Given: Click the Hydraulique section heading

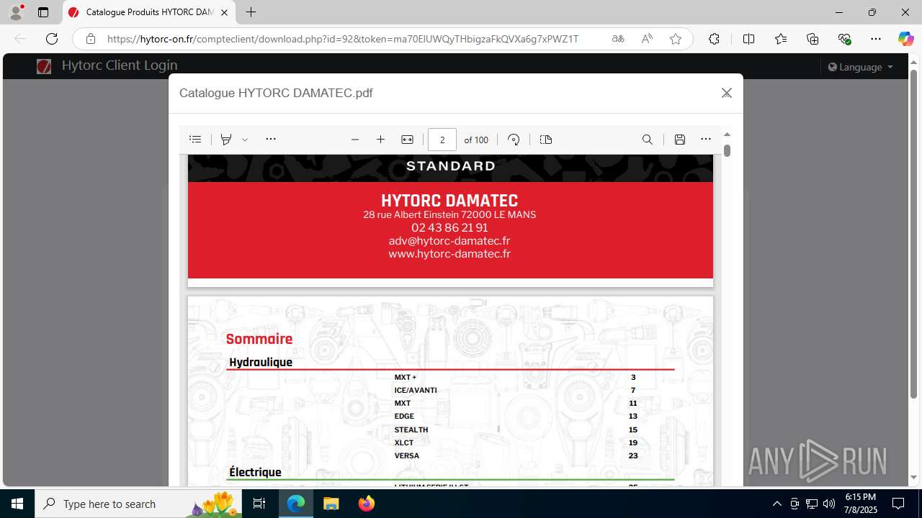Looking at the screenshot, I should pos(261,362).
